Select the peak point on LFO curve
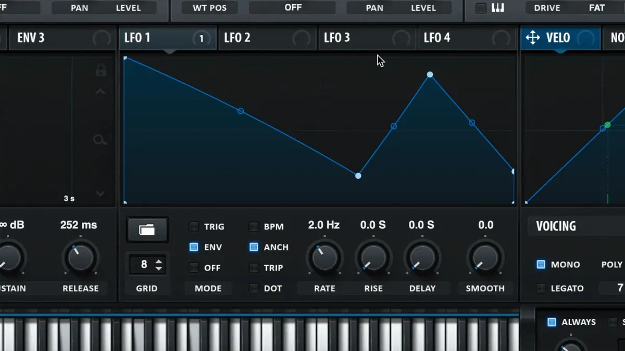Screen dimensions: 625x351 (x=430, y=75)
